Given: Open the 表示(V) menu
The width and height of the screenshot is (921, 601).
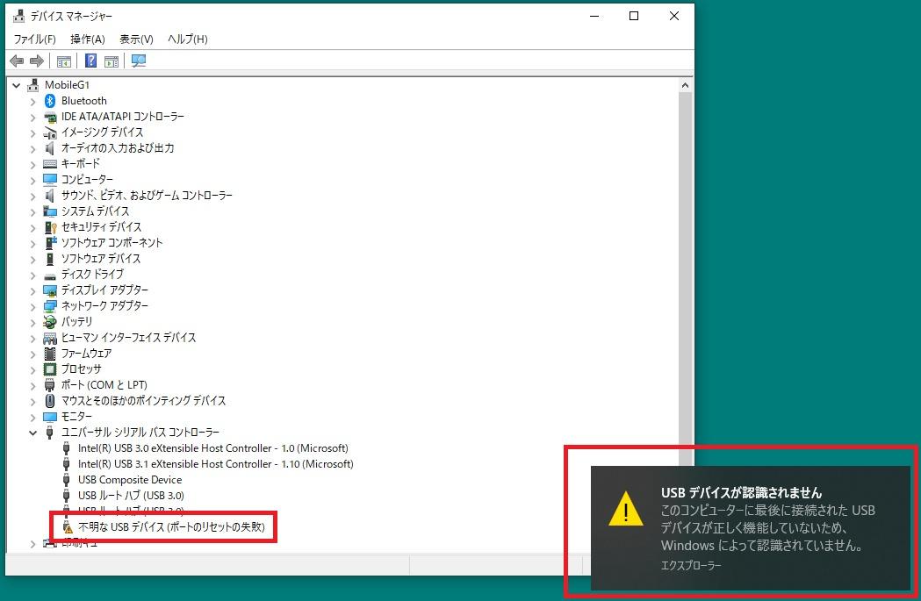Looking at the screenshot, I should click(x=136, y=39).
